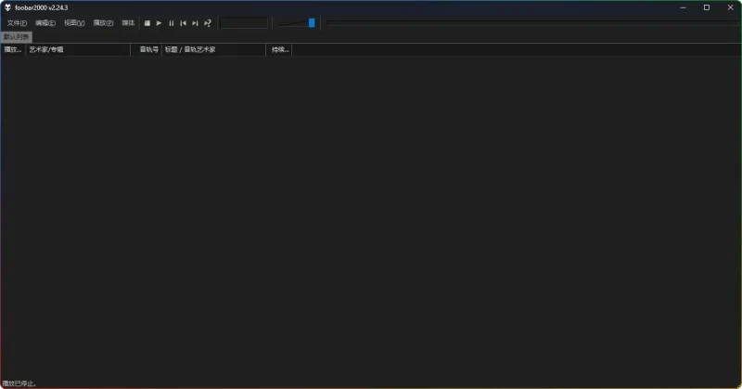Click the empty visualization box in toolbar
The image size is (742, 389).
point(244,22)
